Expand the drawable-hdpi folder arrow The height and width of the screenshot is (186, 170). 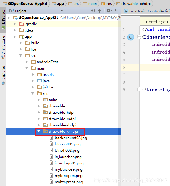click(39, 113)
